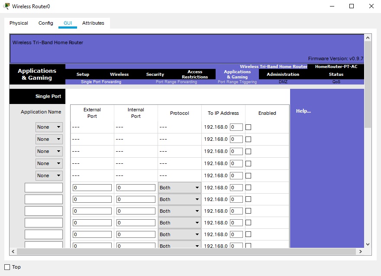Open the Port Range Triggering page
Screen dimensions: 381x276
[236, 81]
